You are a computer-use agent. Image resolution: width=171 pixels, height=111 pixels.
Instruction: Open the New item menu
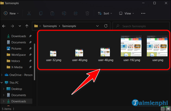click(x=11, y=13)
